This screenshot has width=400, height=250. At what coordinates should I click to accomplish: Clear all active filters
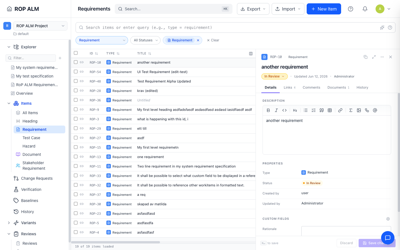pyautogui.click(x=213, y=40)
